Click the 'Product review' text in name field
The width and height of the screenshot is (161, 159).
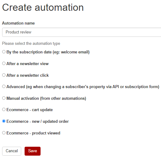18,32
